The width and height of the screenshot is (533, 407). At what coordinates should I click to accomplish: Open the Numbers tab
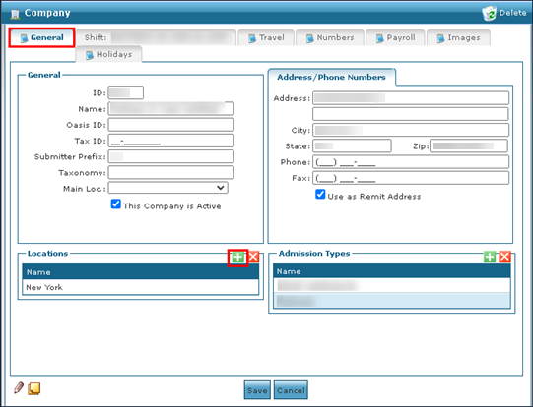tap(330, 37)
